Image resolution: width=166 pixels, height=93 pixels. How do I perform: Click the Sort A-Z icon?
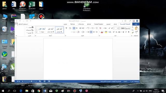click(70, 28)
